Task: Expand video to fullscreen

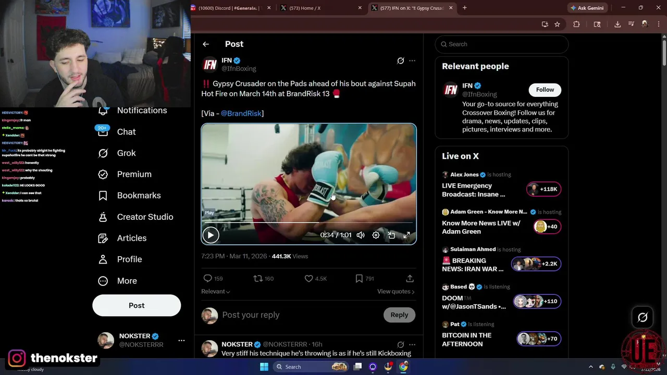Action: click(x=407, y=235)
